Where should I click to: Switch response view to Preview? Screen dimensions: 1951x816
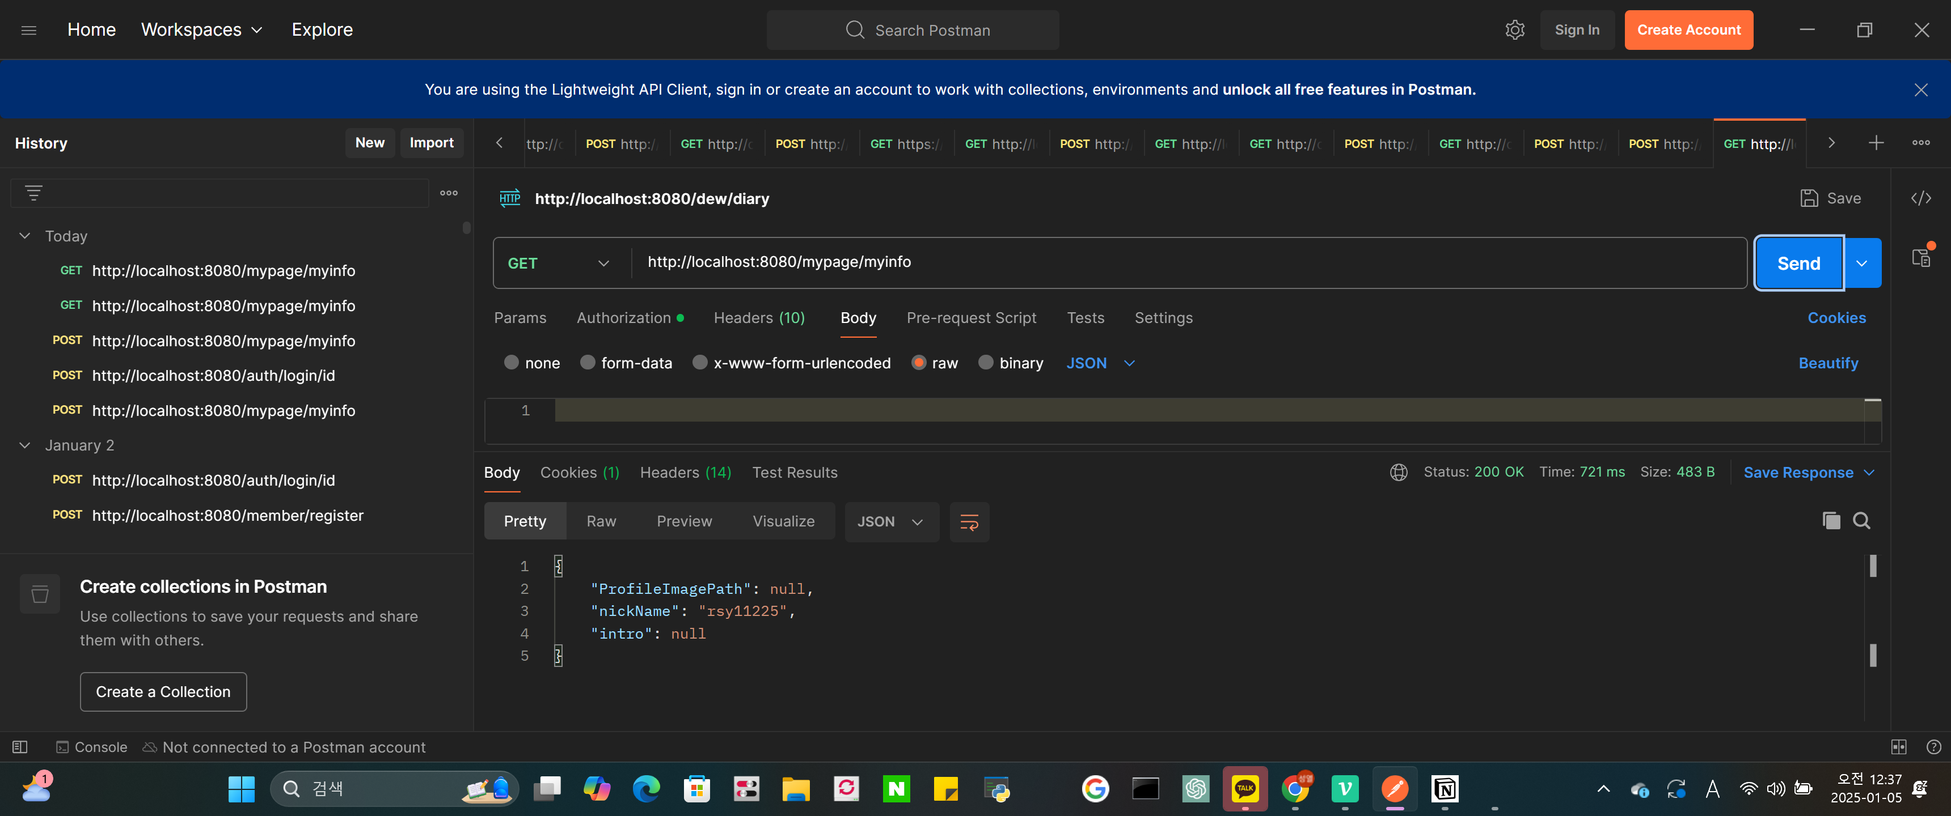(684, 521)
